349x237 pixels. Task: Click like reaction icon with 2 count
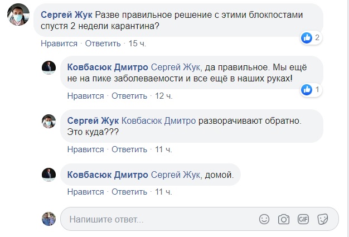click(306, 38)
